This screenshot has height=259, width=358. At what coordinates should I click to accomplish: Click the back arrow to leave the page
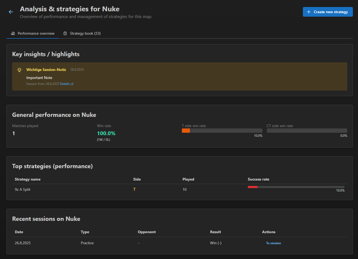click(11, 12)
